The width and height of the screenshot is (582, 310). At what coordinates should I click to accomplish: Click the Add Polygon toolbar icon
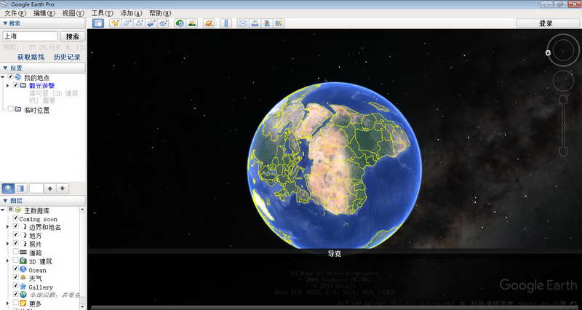[127, 23]
